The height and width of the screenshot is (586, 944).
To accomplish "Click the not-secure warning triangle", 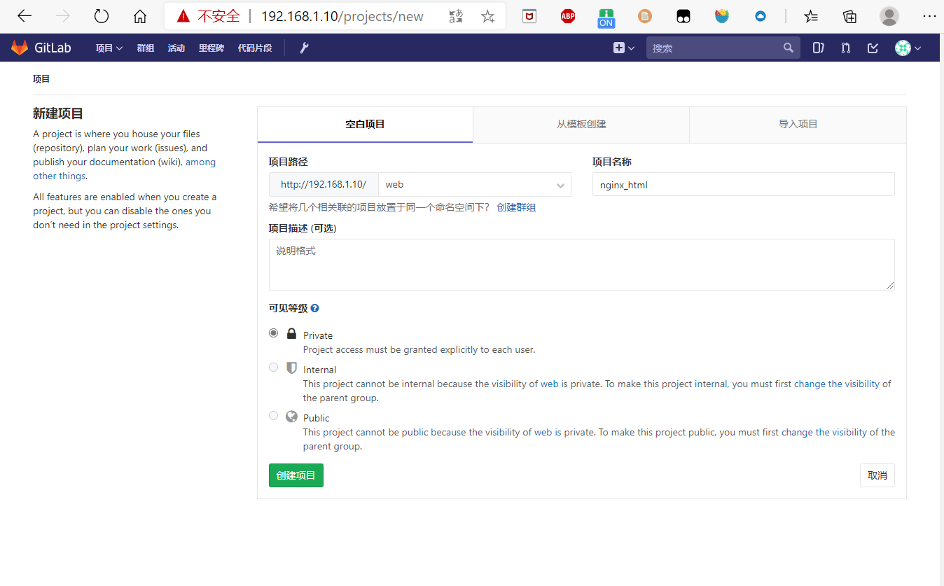I will coord(183,16).
